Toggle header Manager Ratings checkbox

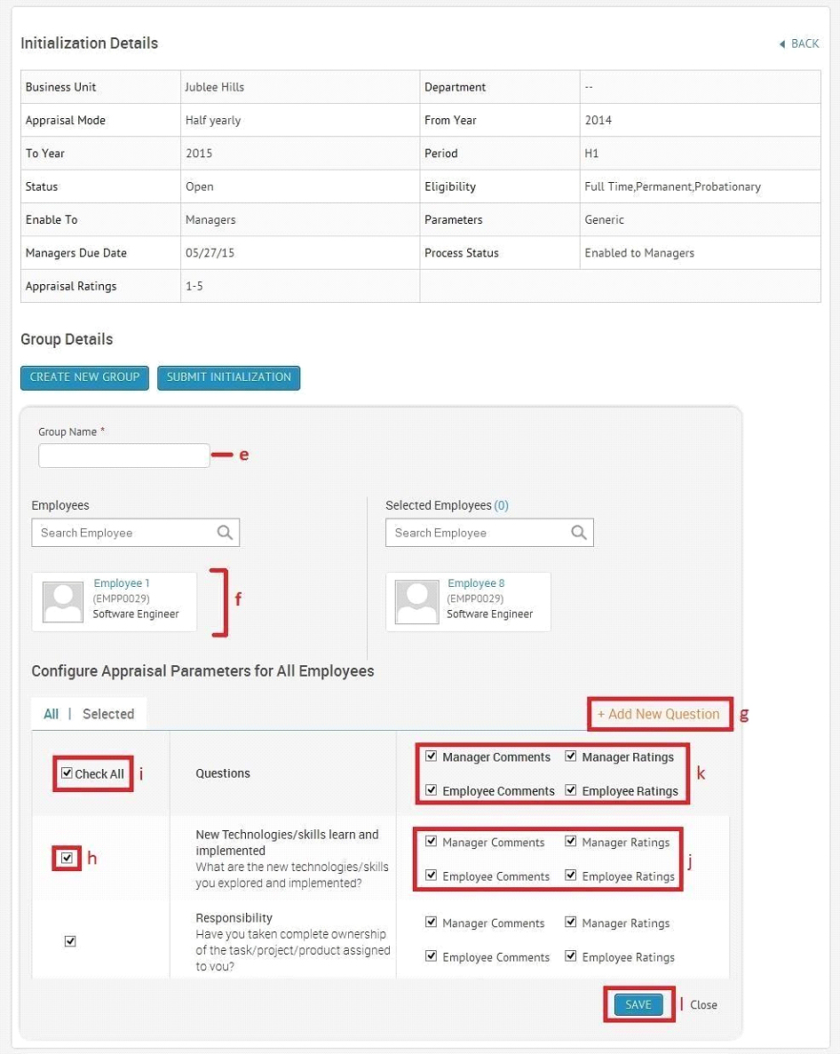click(571, 757)
